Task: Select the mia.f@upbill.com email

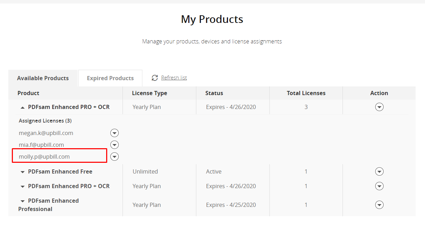Action: [41, 145]
